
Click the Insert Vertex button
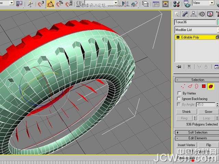point(186,145)
